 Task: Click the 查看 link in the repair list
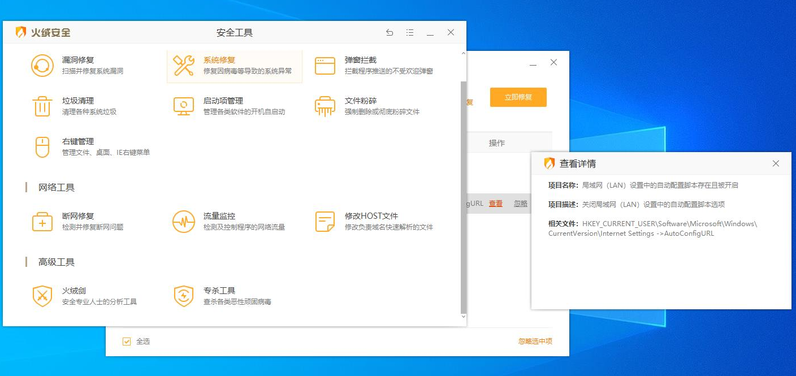point(496,204)
